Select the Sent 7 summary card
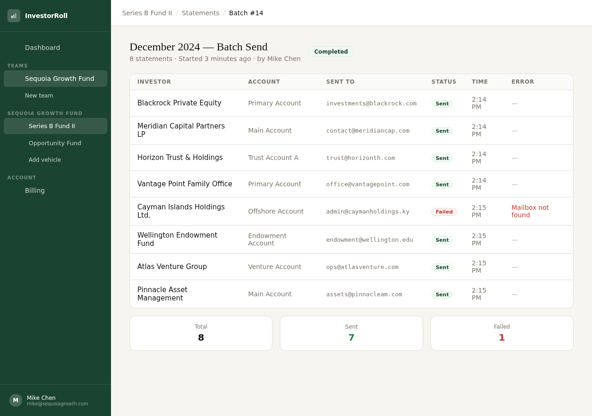592x416 pixels. pyautogui.click(x=351, y=333)
